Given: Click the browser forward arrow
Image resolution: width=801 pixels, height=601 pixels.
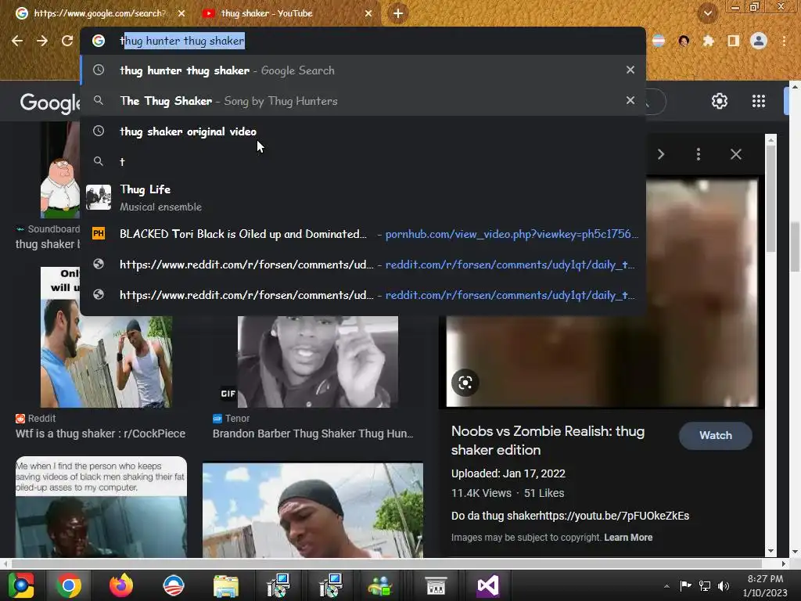Looking at the screenshot, I should coord(42,41).
